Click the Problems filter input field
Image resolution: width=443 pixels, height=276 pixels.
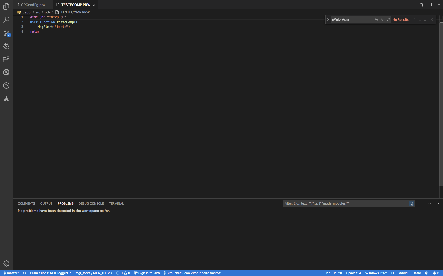(x=343, y=203)
